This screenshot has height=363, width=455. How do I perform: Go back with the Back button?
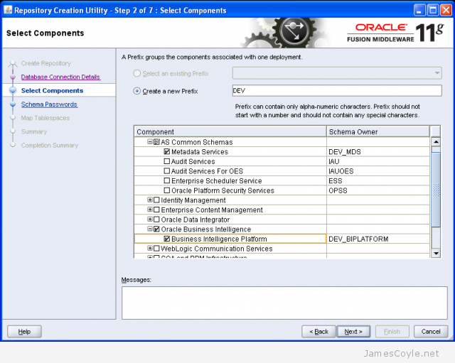[318, 332]
